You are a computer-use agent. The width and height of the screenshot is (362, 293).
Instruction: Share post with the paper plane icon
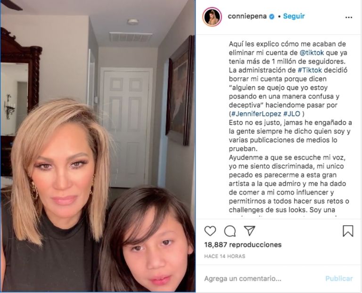coord(249,230)
